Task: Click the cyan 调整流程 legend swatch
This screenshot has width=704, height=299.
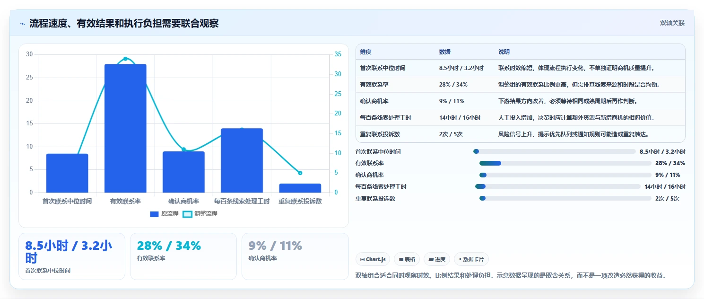Action: (187, 214)
